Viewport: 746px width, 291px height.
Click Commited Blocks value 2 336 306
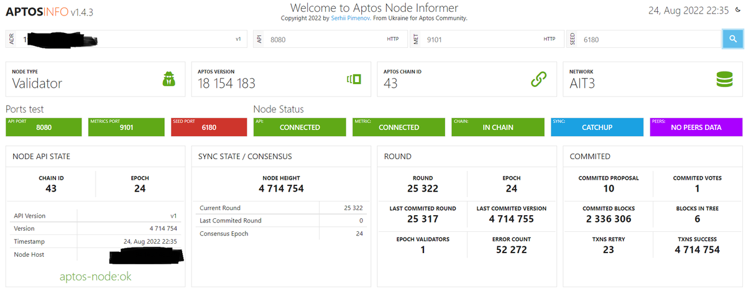point(609,219)
